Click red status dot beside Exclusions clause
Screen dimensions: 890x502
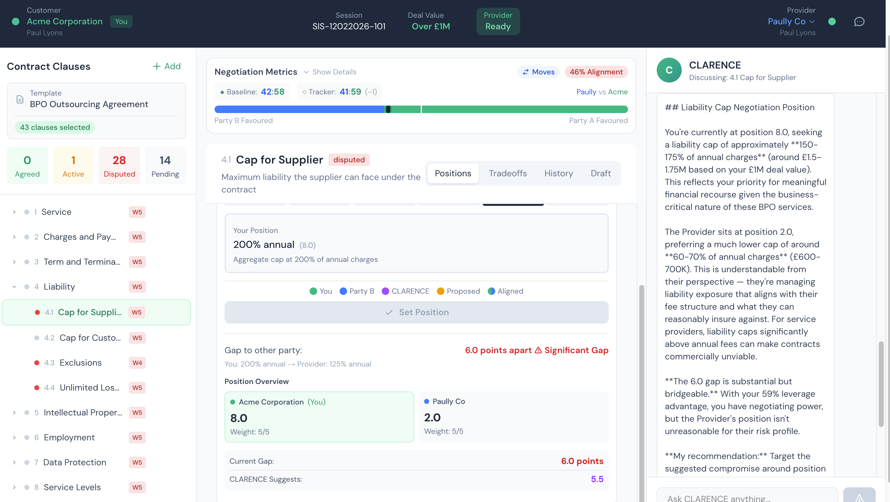pos(36,362)
